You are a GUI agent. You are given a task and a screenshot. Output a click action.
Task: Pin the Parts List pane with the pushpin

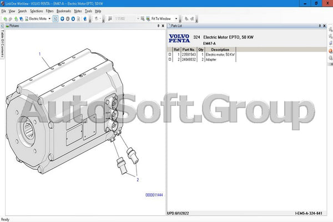(320, 26)
